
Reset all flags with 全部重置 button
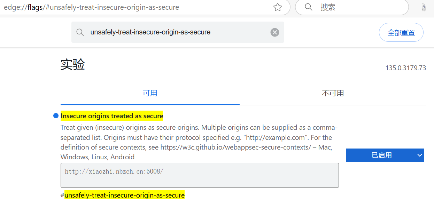pyautogui.click(x=401, y=32)
